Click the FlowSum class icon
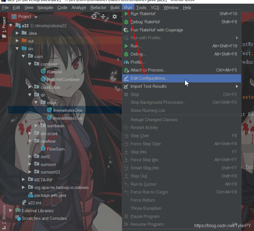The width and height of the screenshot is (254, 231). (43, 148)
